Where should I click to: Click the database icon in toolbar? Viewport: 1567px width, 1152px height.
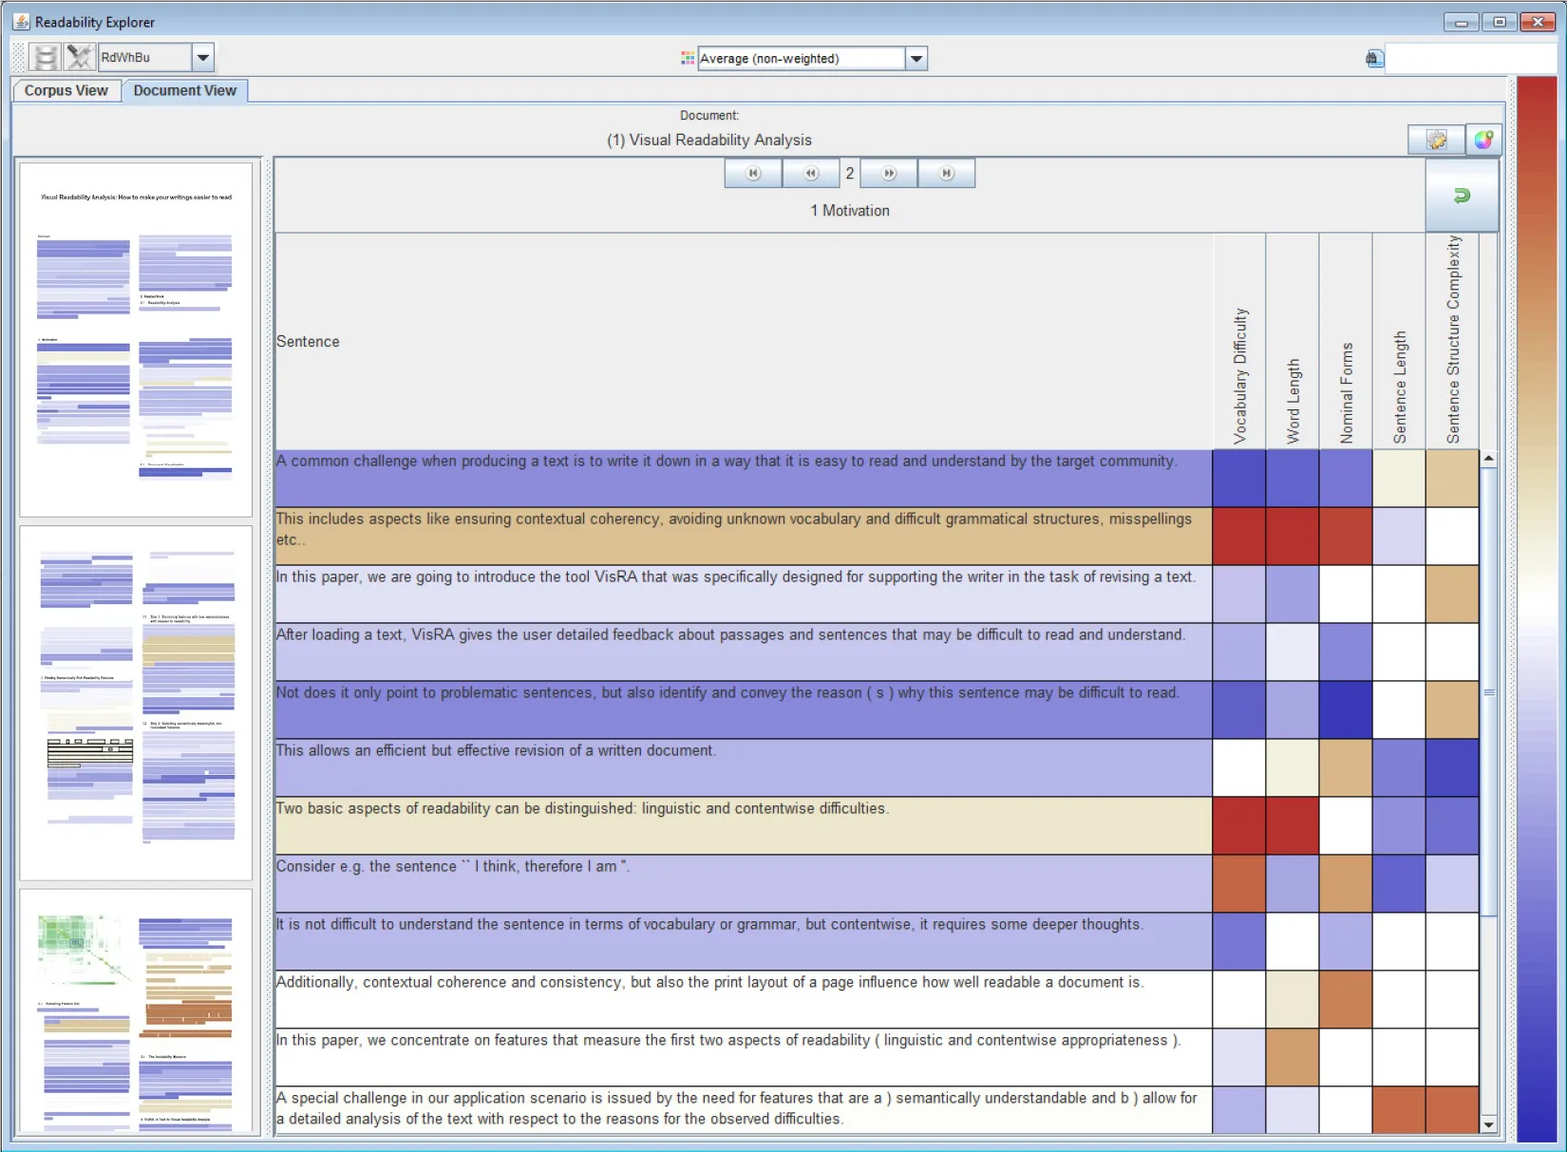(45, 57)
